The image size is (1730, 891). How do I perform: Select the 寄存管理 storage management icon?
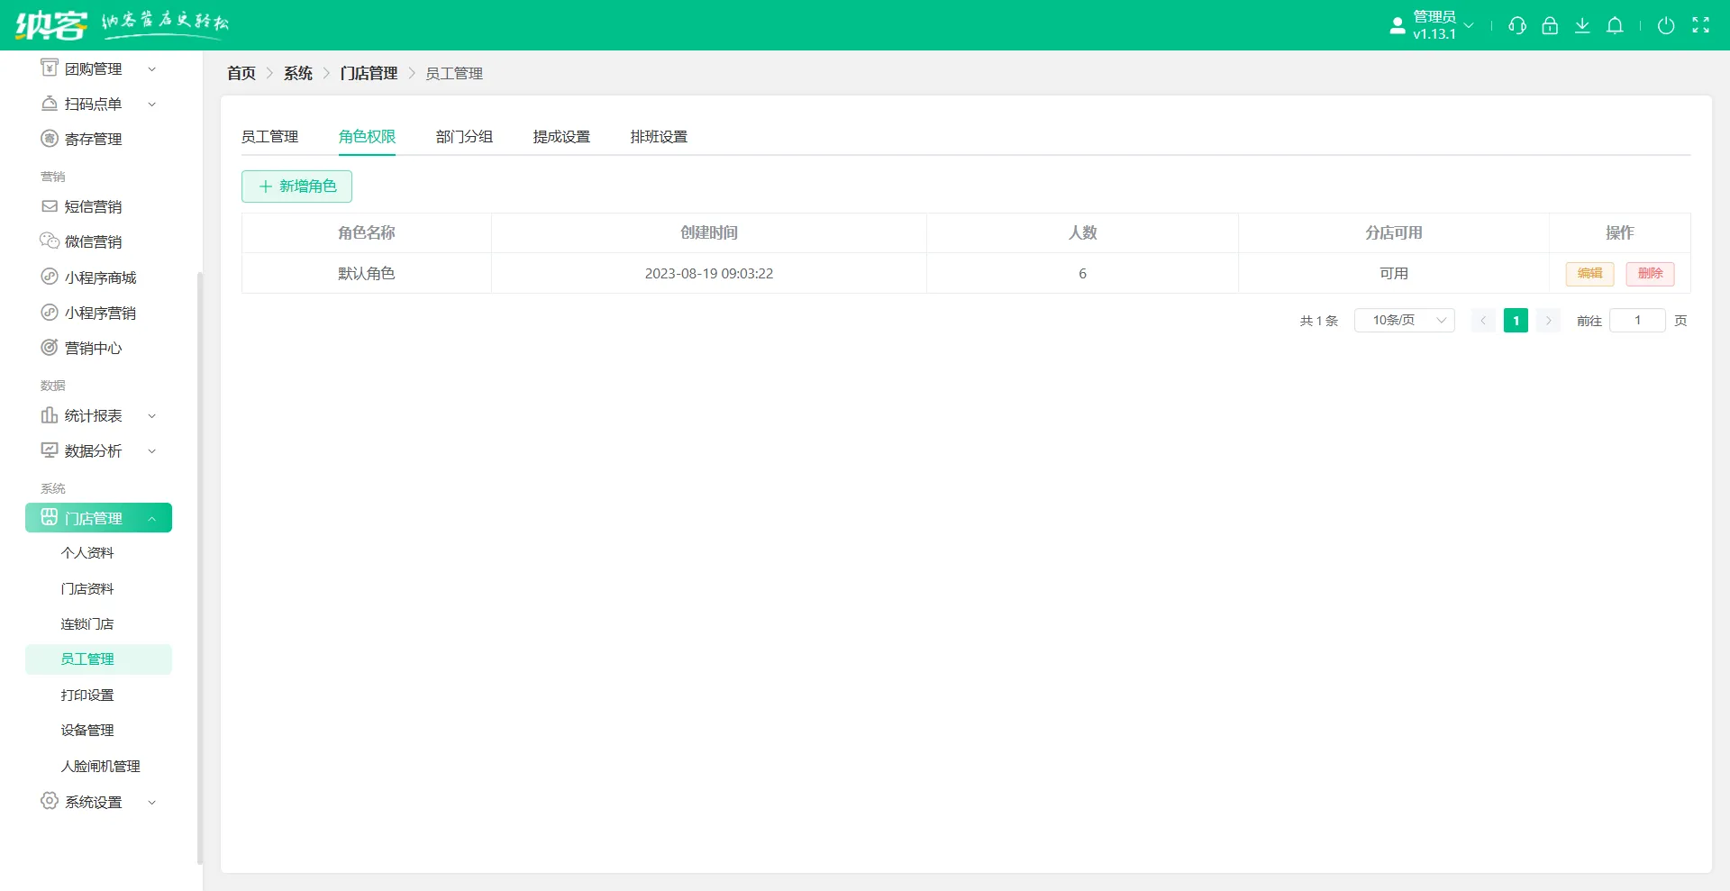point(50,138)
